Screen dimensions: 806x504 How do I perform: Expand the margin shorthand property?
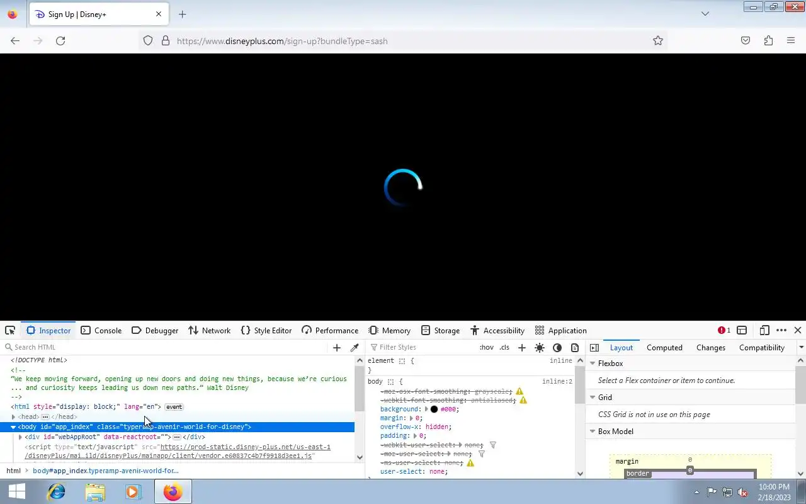click(411, 418)
